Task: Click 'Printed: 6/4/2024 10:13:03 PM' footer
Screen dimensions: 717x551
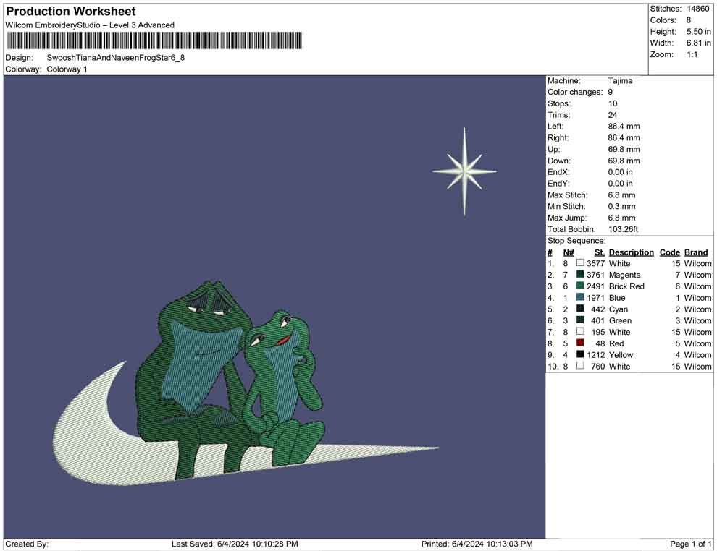Action: point(477,544)
